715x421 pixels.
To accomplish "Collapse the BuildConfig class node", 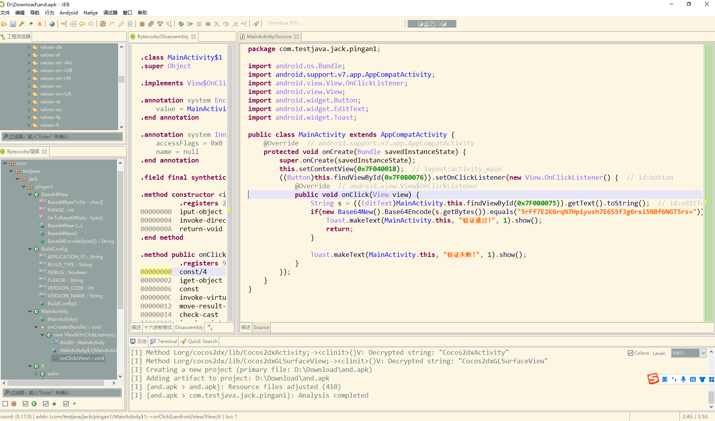I will click(30, 249).
